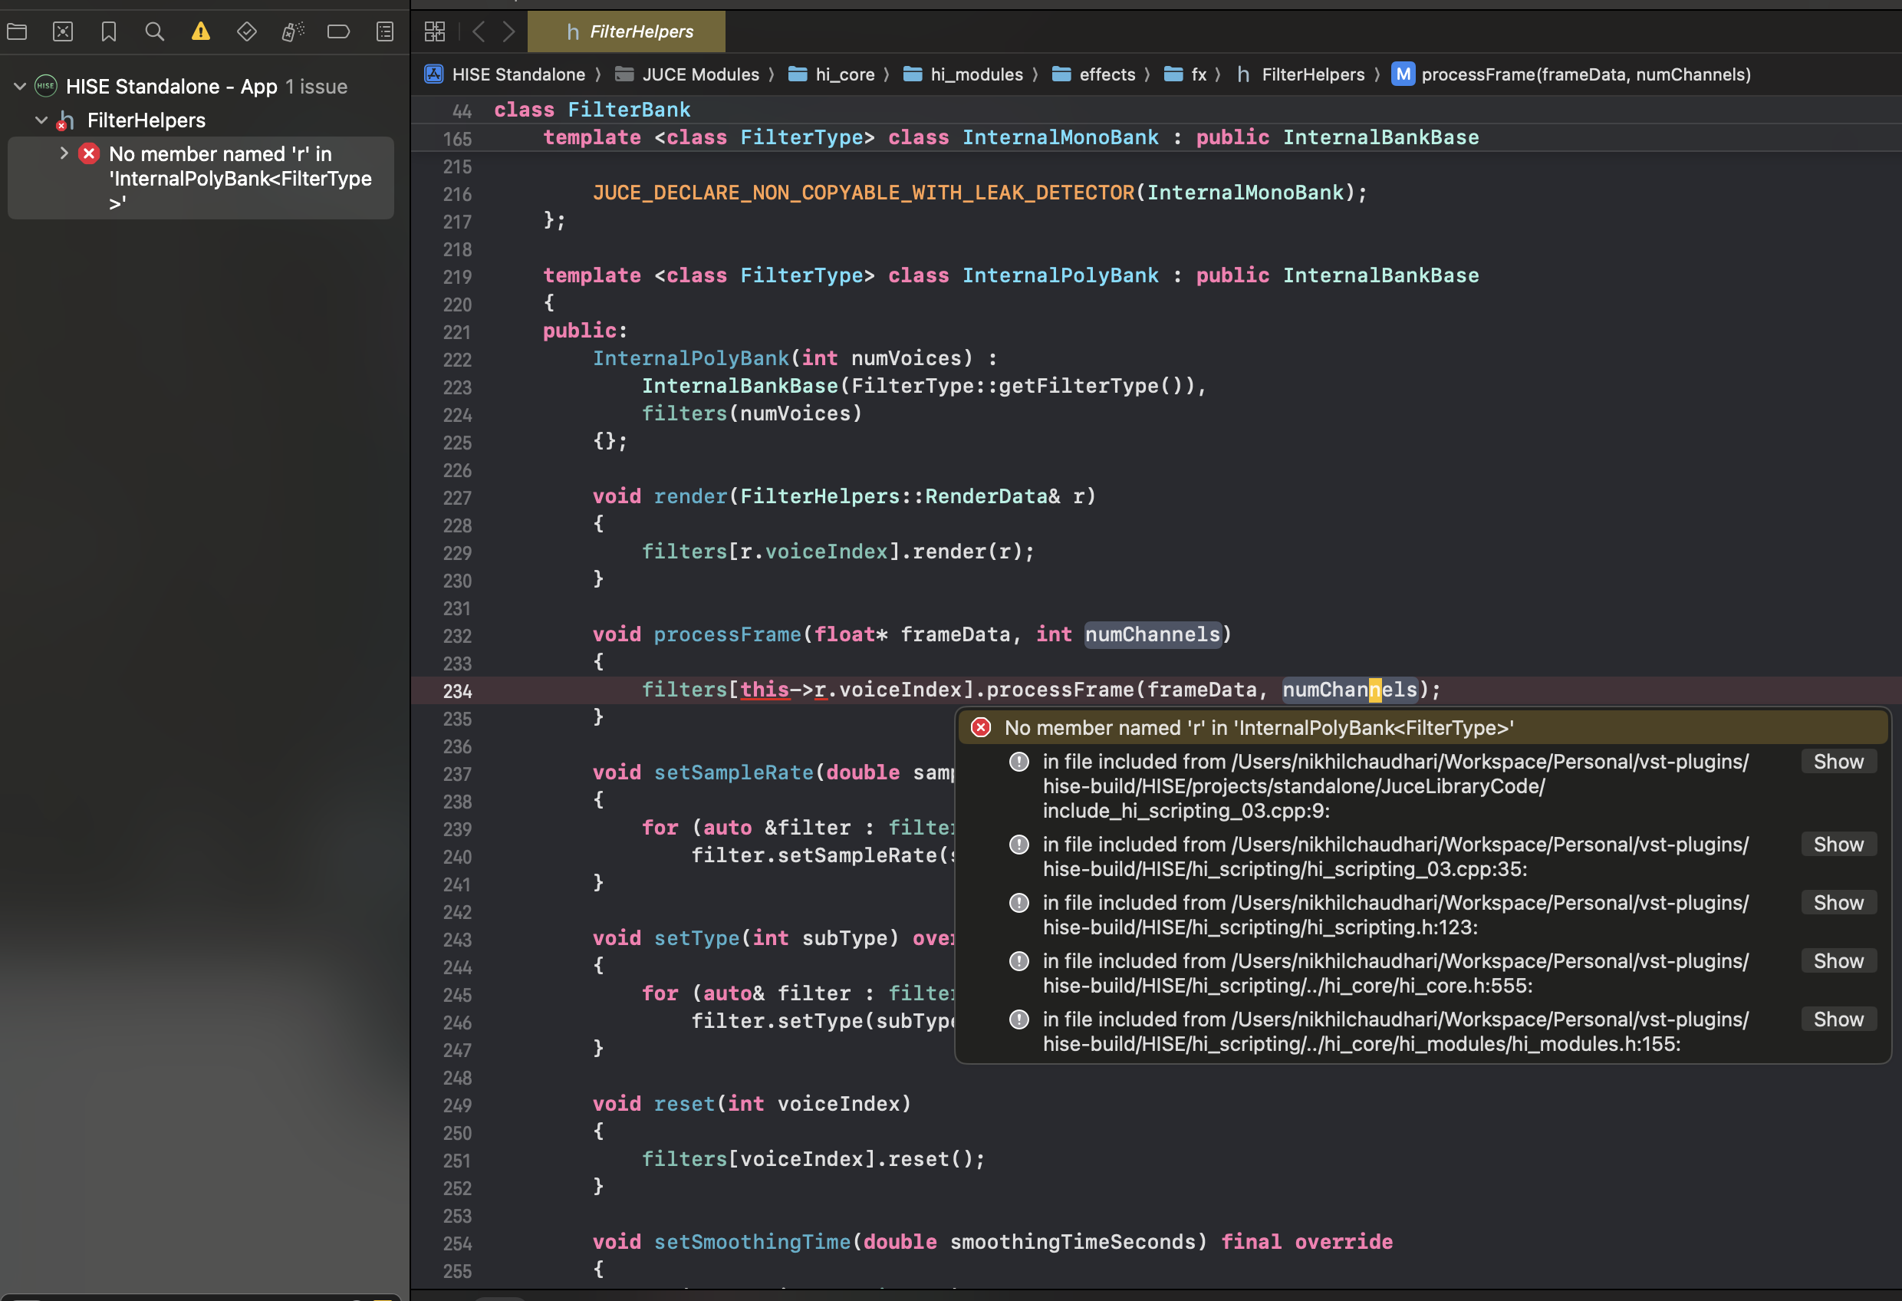
Task: Open JUCE Modules jump bar segment
Action: click(x=686, y=74)
